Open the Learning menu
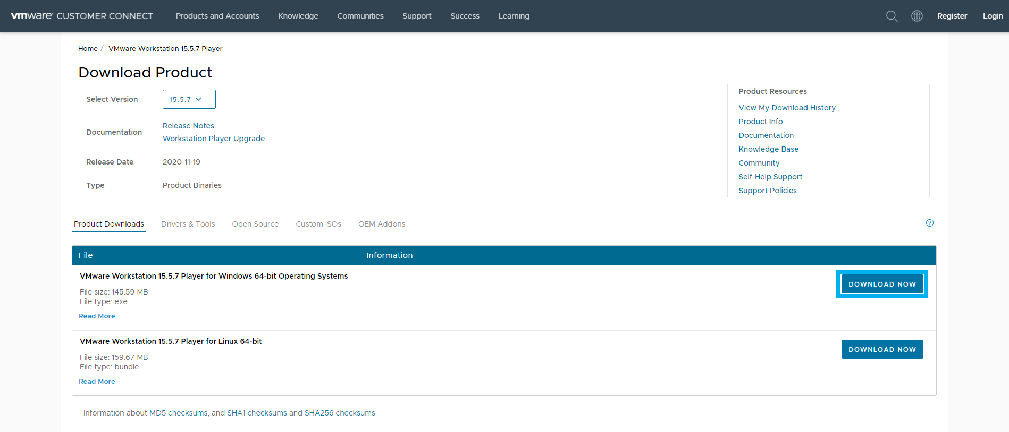The width and height of the screenshot is (1009, 432). [x=514, y=16]
